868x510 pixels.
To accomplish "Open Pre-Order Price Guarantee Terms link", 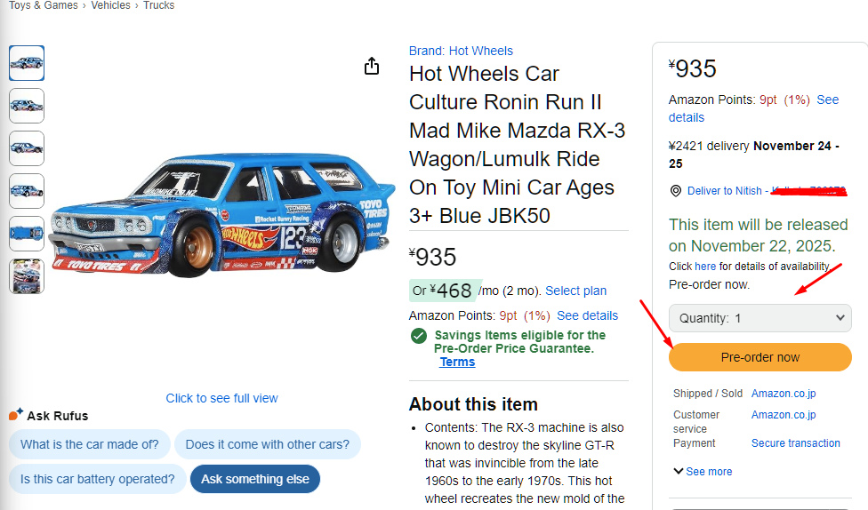I will click(457, 362).
